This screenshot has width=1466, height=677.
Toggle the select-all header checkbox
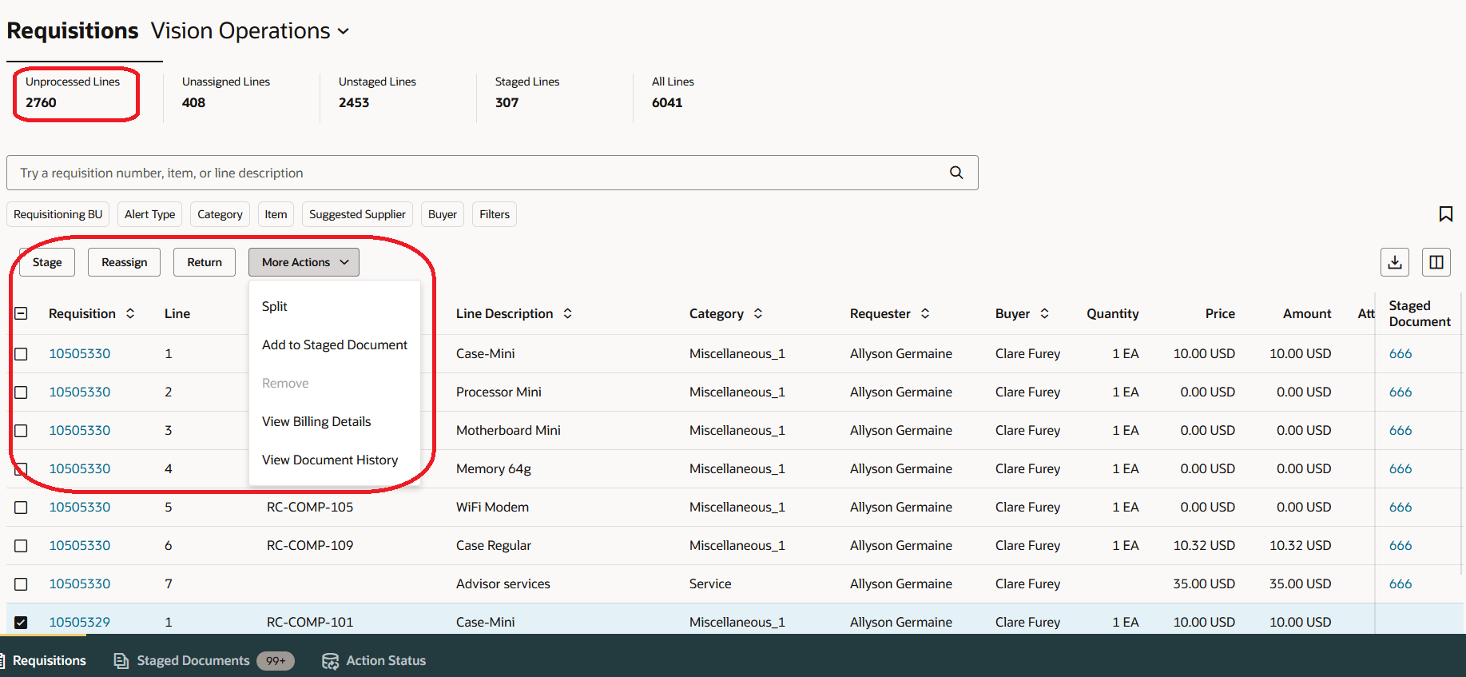click(22, 313)
